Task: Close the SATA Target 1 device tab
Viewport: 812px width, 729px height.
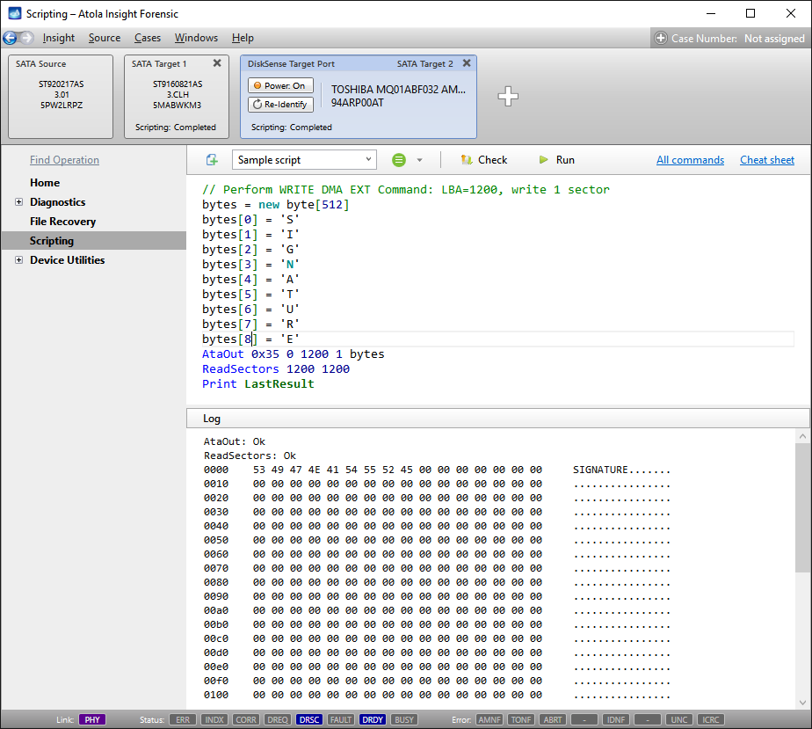Action: (x=217, y=63)
